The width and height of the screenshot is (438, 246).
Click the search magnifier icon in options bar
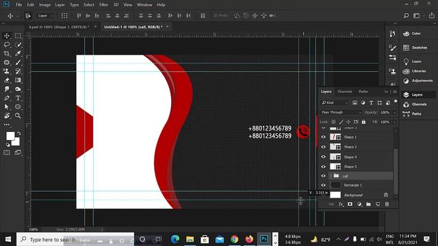406,16
